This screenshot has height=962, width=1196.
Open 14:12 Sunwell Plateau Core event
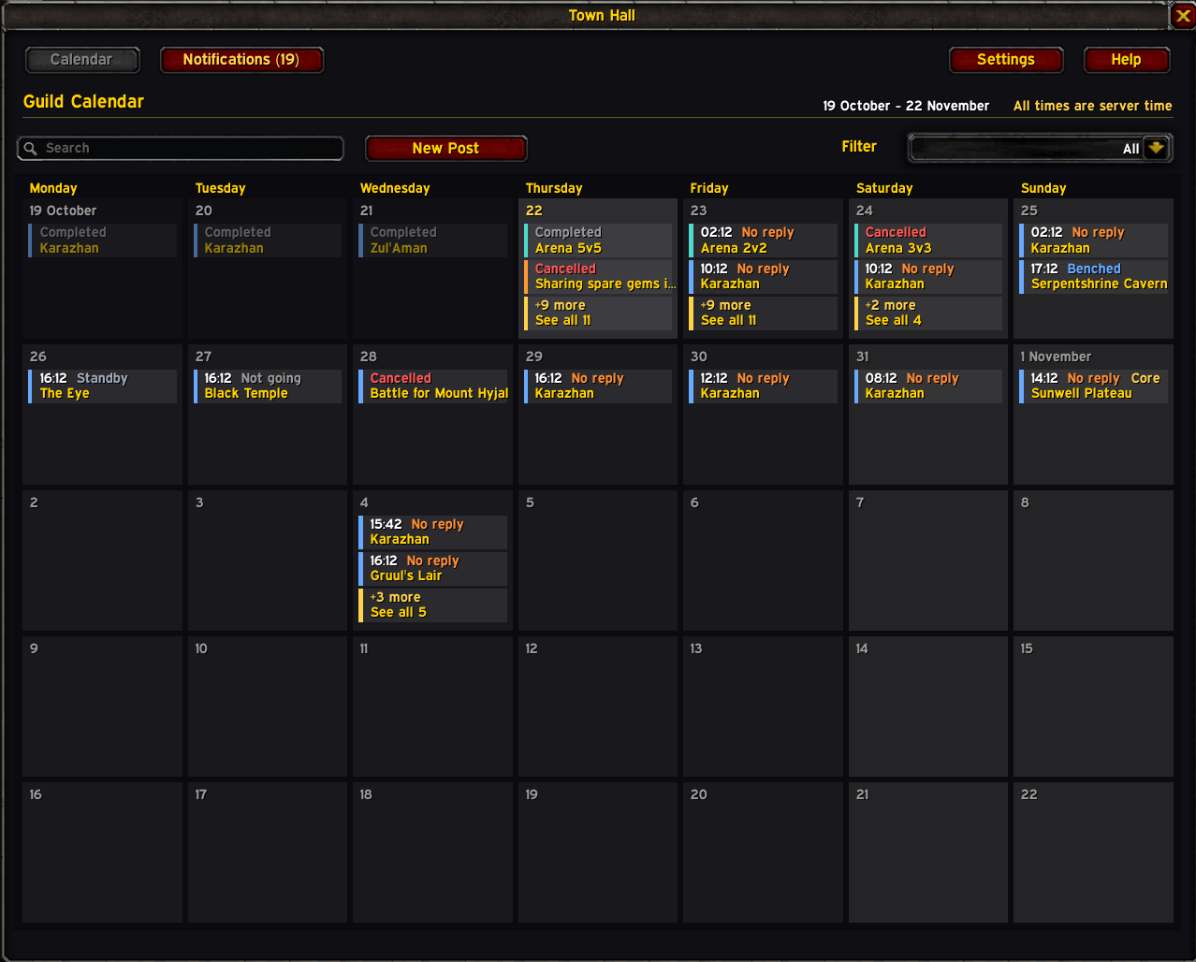pos(1093,386)
